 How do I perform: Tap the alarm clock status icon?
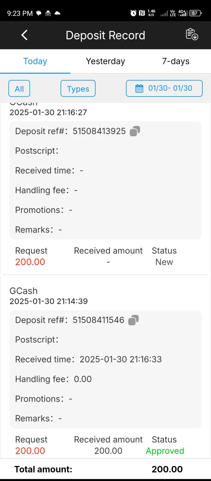(133, 13)
